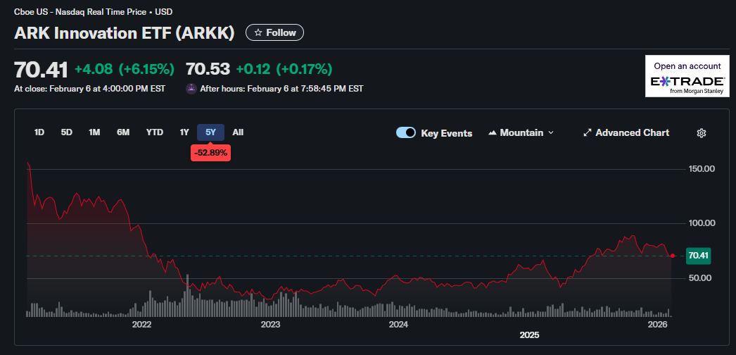
Task: Select the 5Y time range tab
Action: coord(211,132)
